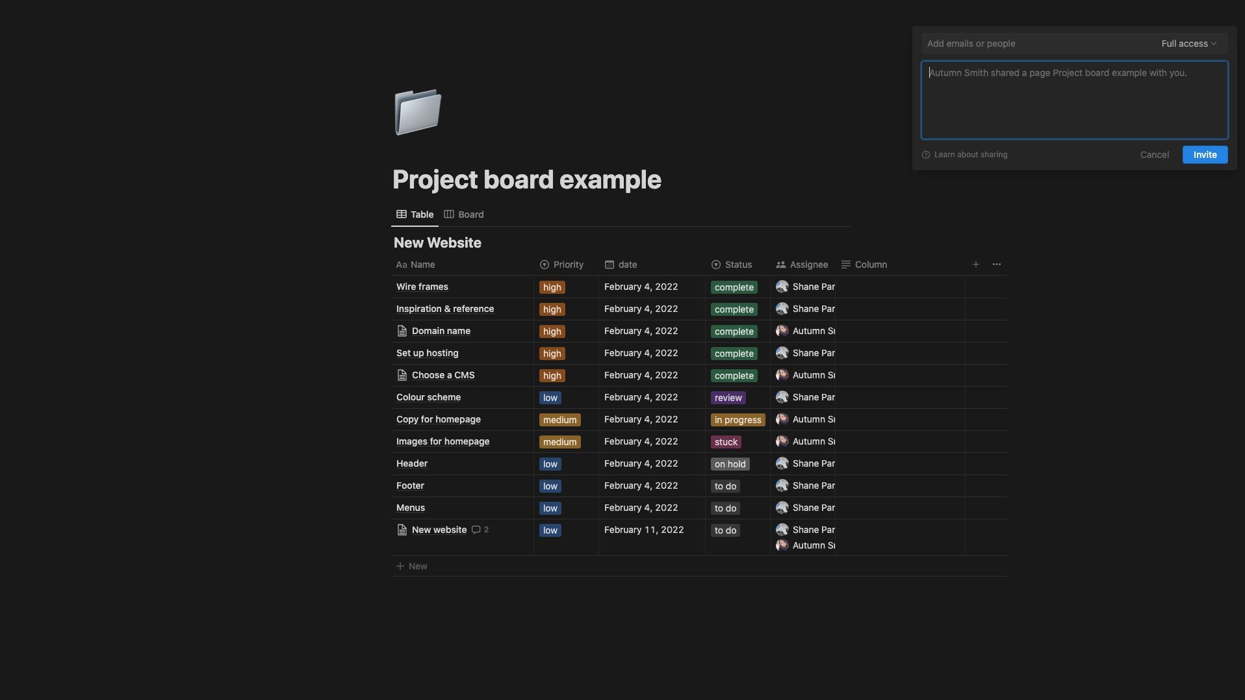The height and width of the screenshot is (700, 1245).
Task: Click the pink stuck status tag
Action: click(x=726, y=442)
